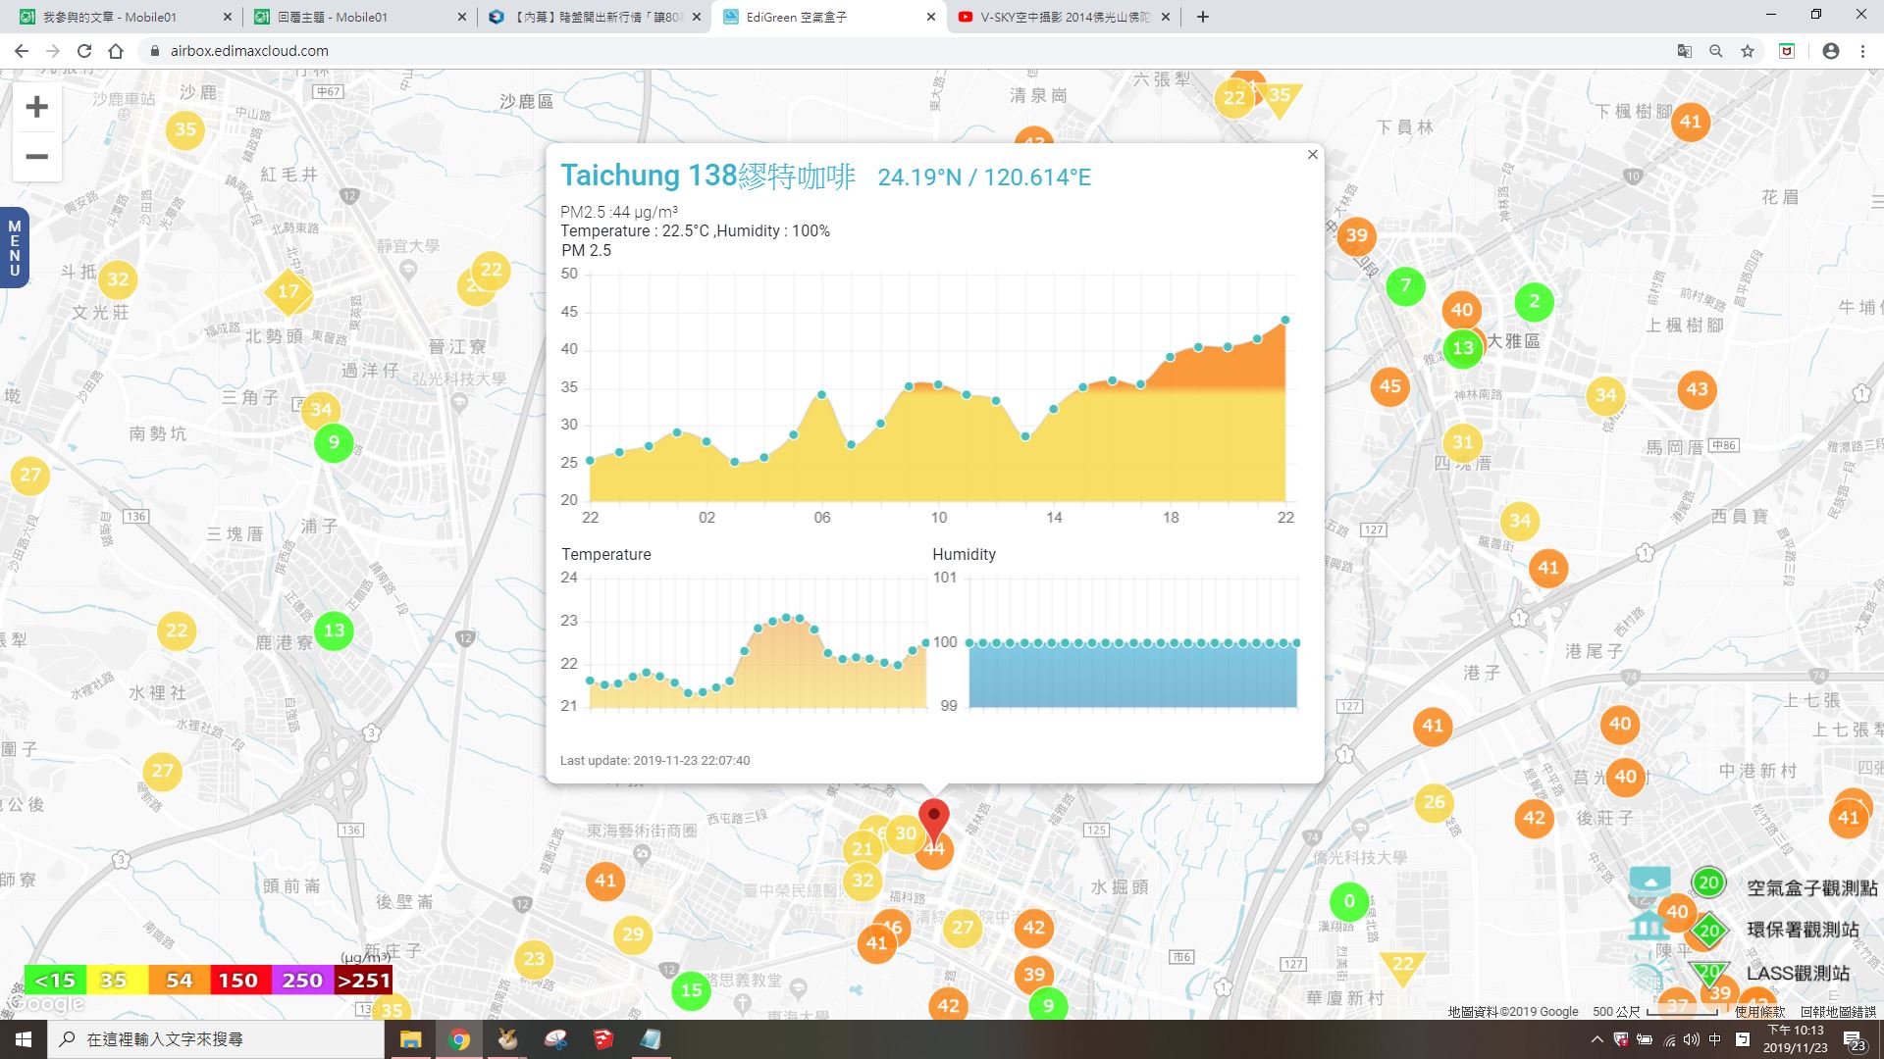Open the red shield extension icon
Screen dimensions: 1884x1059
(1787, 51)
